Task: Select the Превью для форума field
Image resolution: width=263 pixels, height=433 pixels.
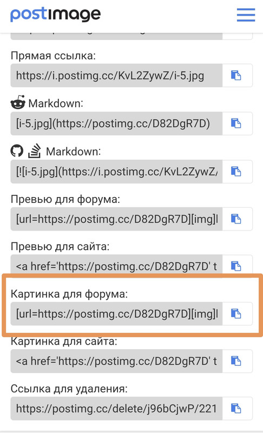Action: (116, 219)
